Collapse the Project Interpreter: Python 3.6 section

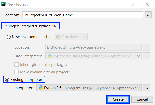pos(6,26)
